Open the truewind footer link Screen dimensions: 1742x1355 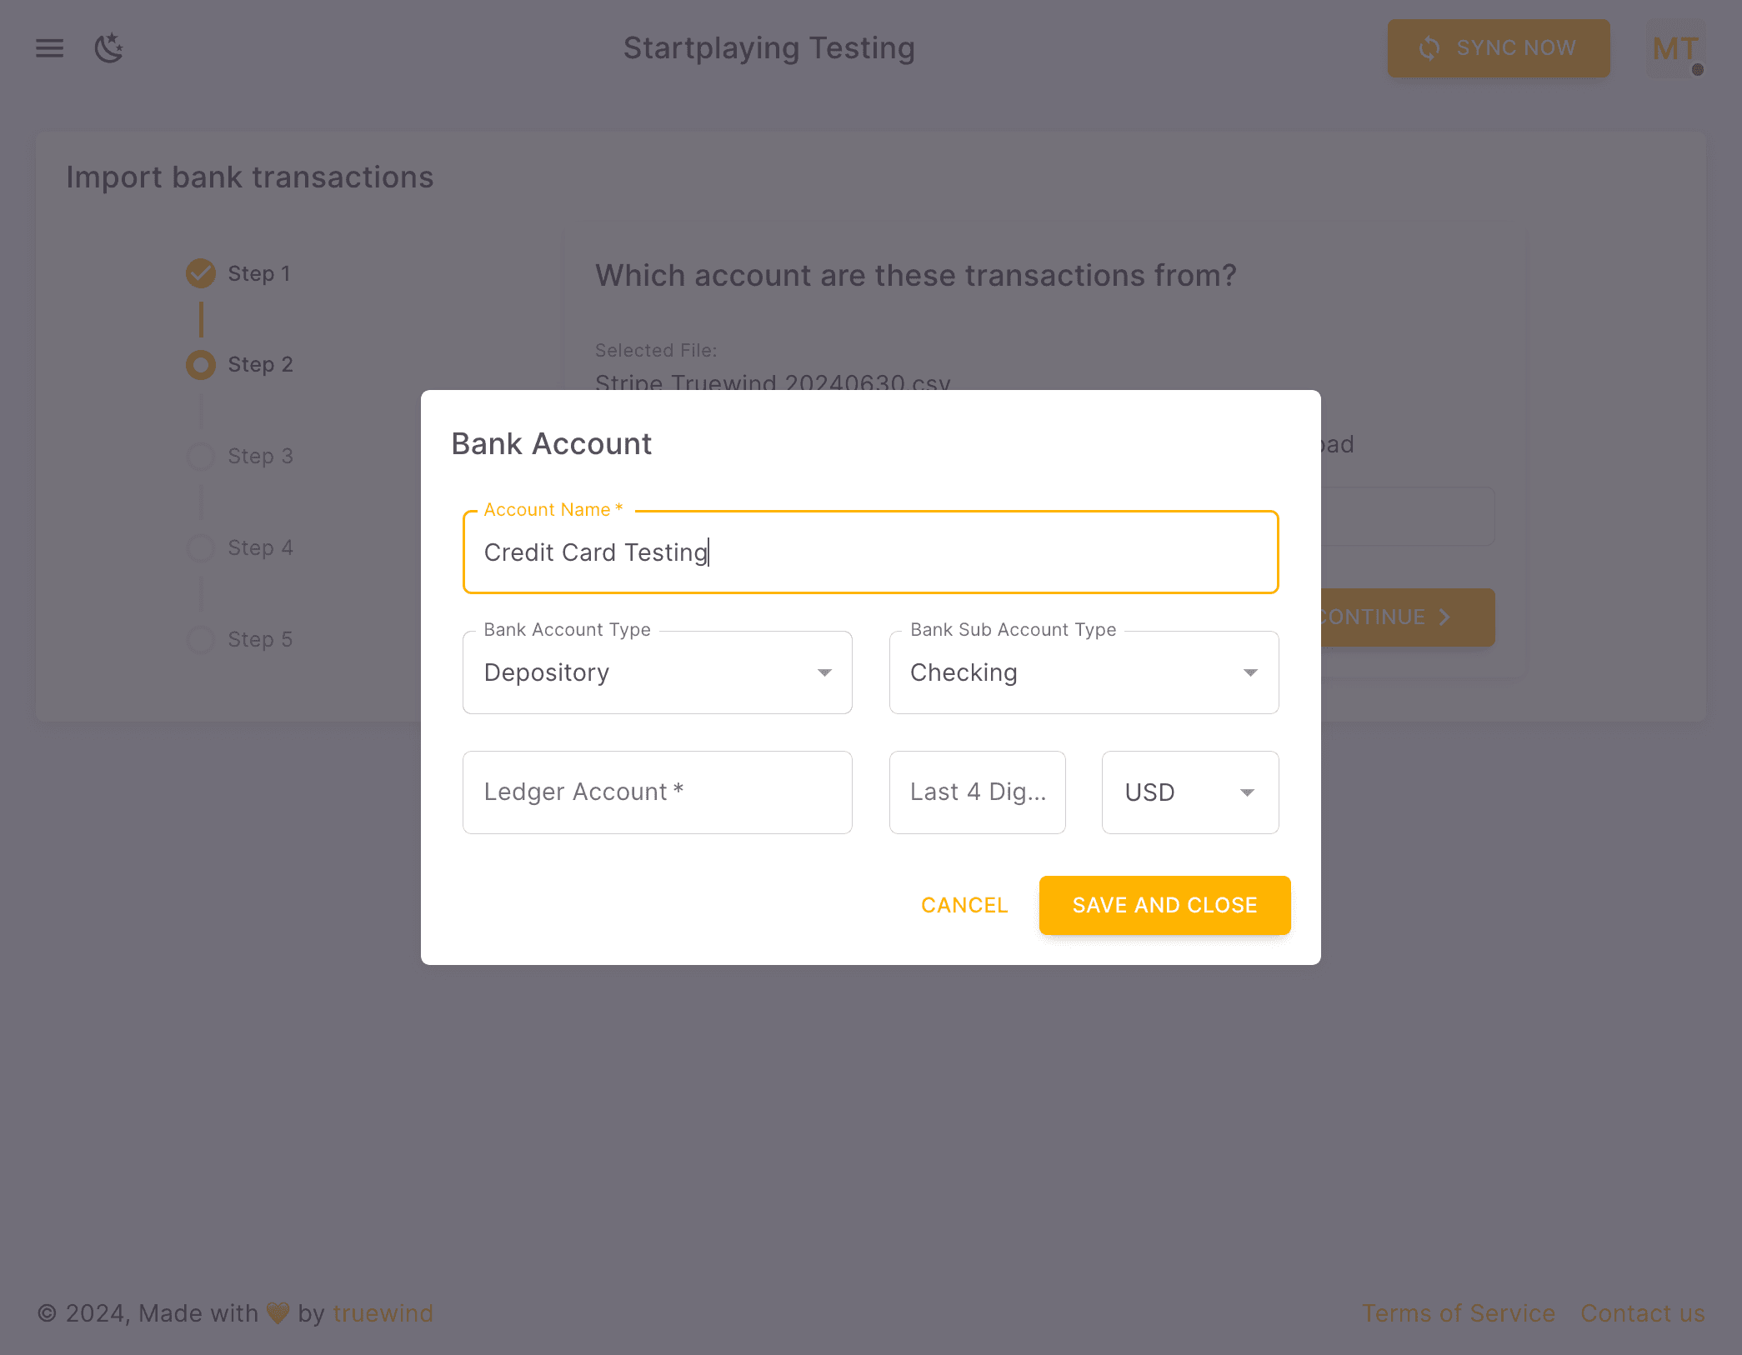(383, 1313)
